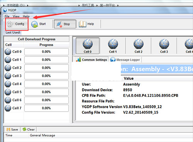Open the Help menu in menu bar
The width and height of the screenshot is (193, 142).
pyautogui.click(x=26, y=17)
